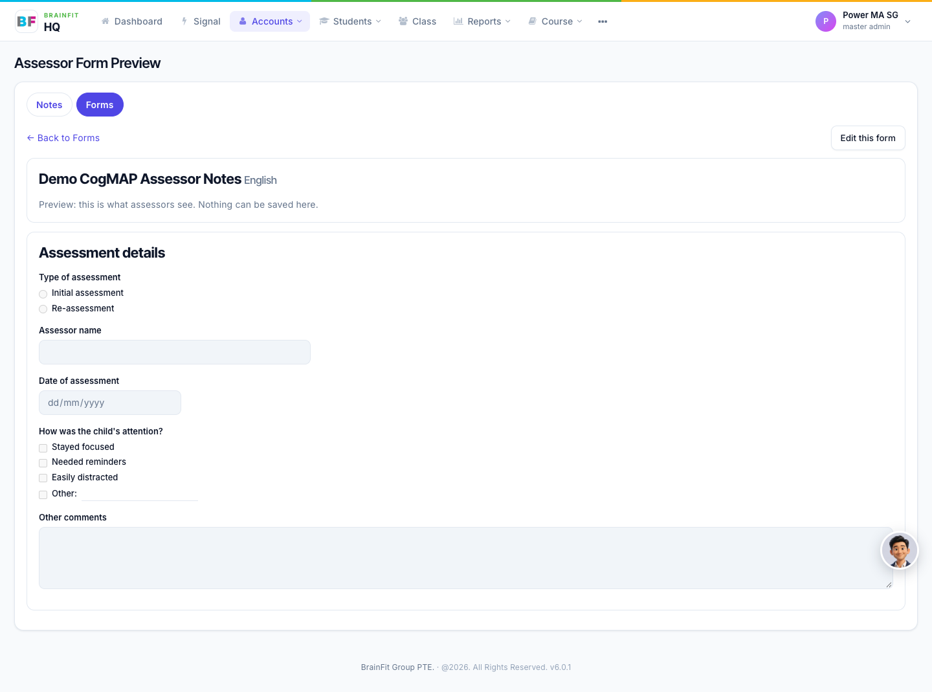Click the Edit this form button

tap(868, 138)
